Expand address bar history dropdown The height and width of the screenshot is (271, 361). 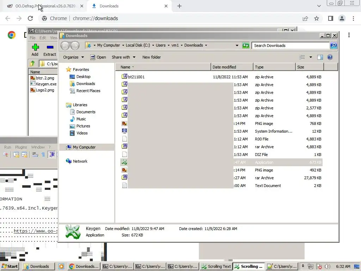pos(237,46)
